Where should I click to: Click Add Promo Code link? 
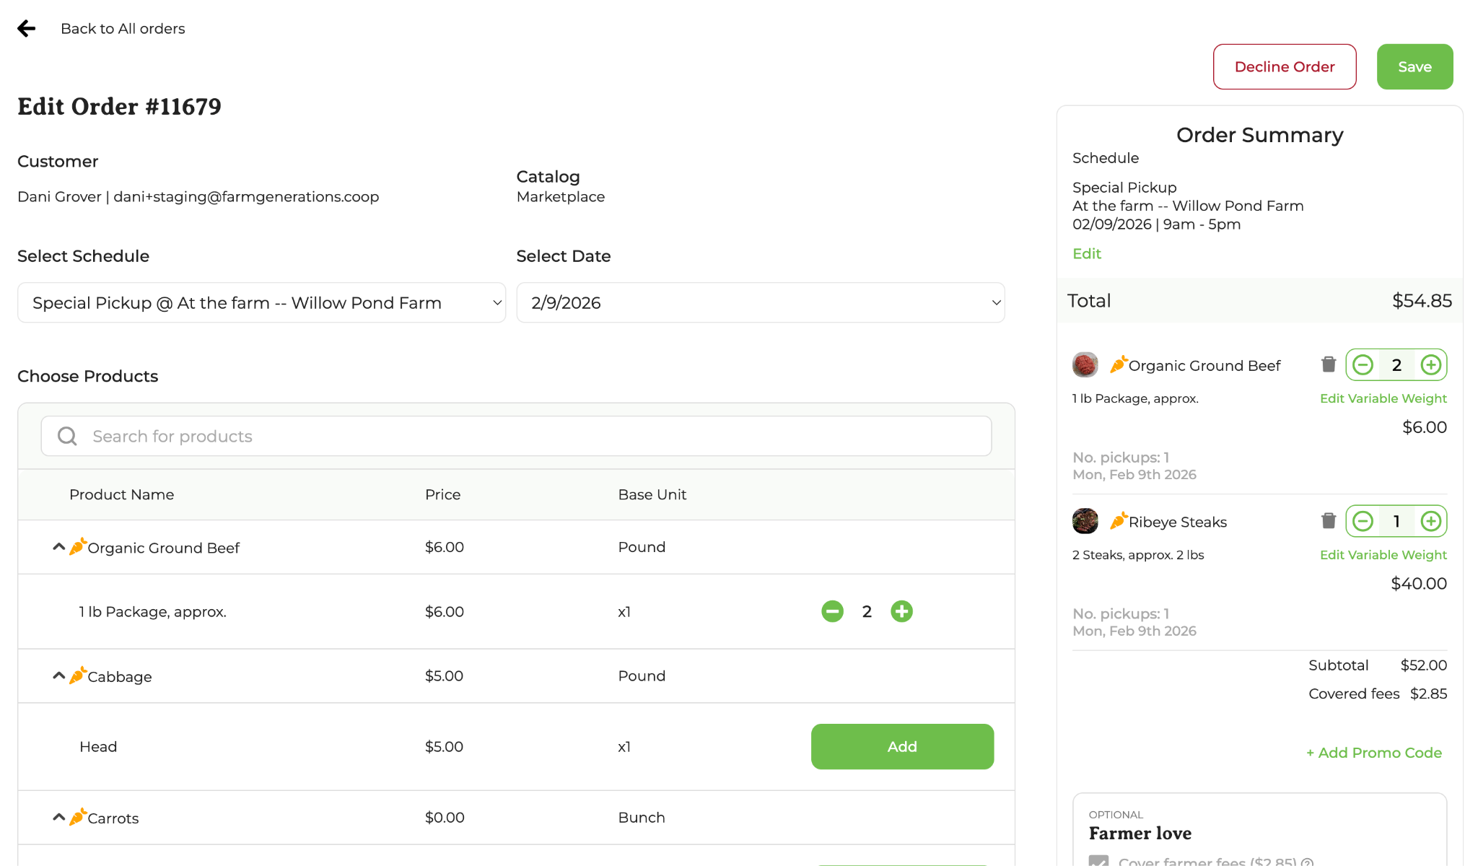[1373, 753]
